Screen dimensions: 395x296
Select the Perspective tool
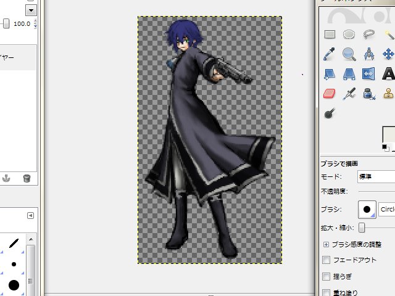point(349,74)
